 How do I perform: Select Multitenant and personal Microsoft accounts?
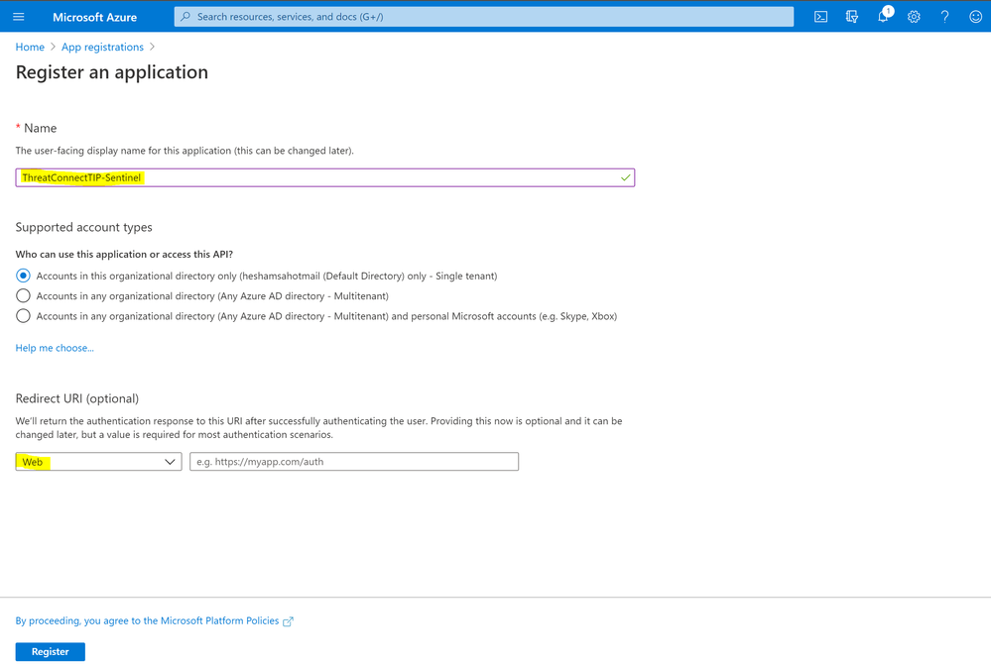pyautogui.click(x=24, y=316)
